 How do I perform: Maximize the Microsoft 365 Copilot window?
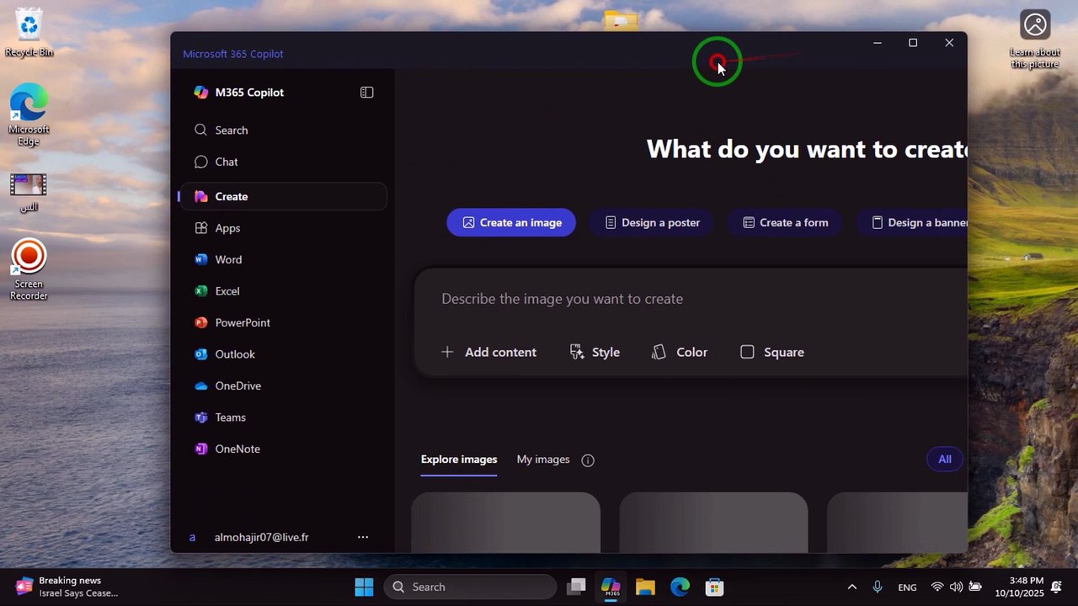point(913,43)
